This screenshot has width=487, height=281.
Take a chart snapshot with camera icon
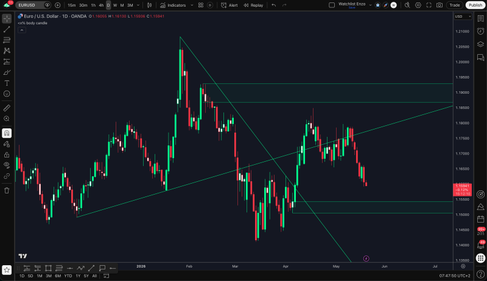[x=440, y=5]
